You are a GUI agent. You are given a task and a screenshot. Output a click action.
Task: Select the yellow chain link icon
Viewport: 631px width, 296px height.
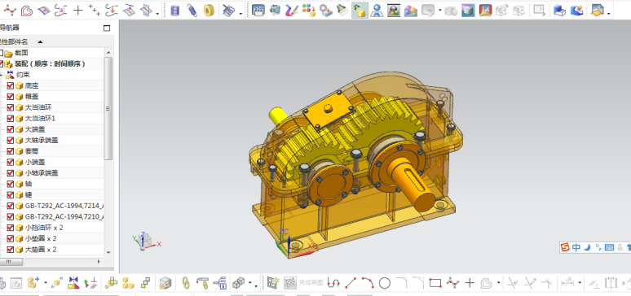(185, 283)
